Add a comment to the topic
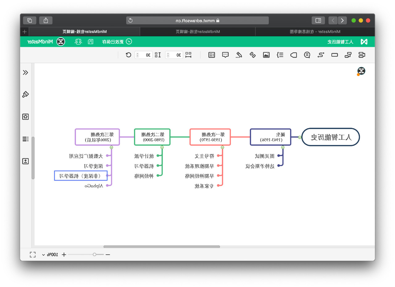The height and width of the screenshot is (287, 395). click(x=226, y=55)
